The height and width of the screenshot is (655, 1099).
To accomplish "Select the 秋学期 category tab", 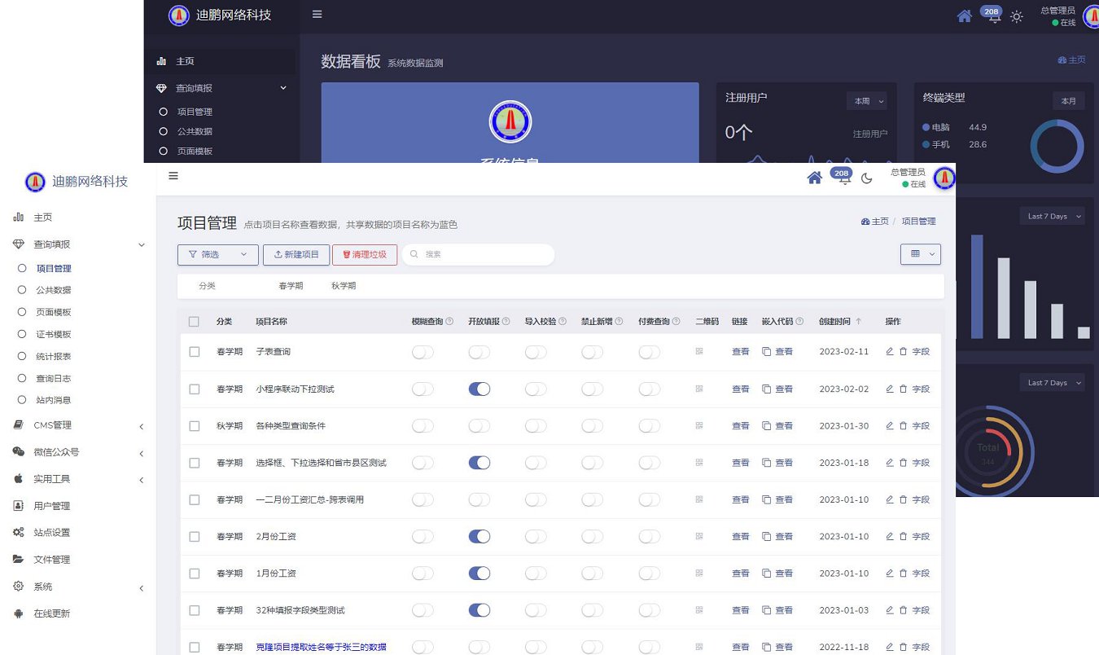I will coord(343,286).
